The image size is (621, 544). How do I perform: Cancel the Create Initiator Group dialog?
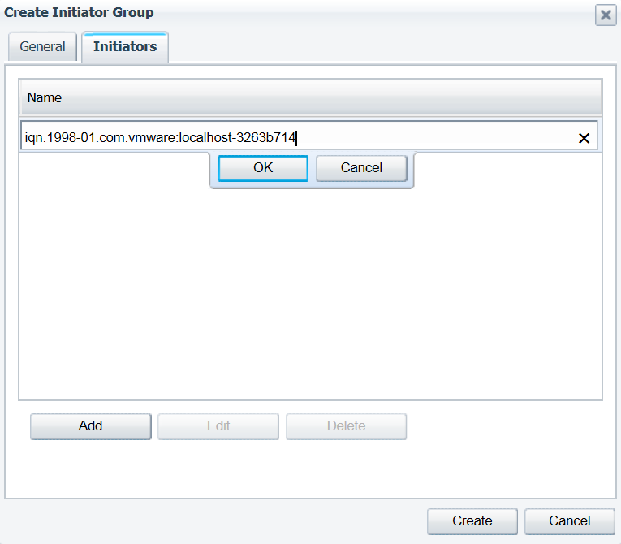(x=570, y=521)
